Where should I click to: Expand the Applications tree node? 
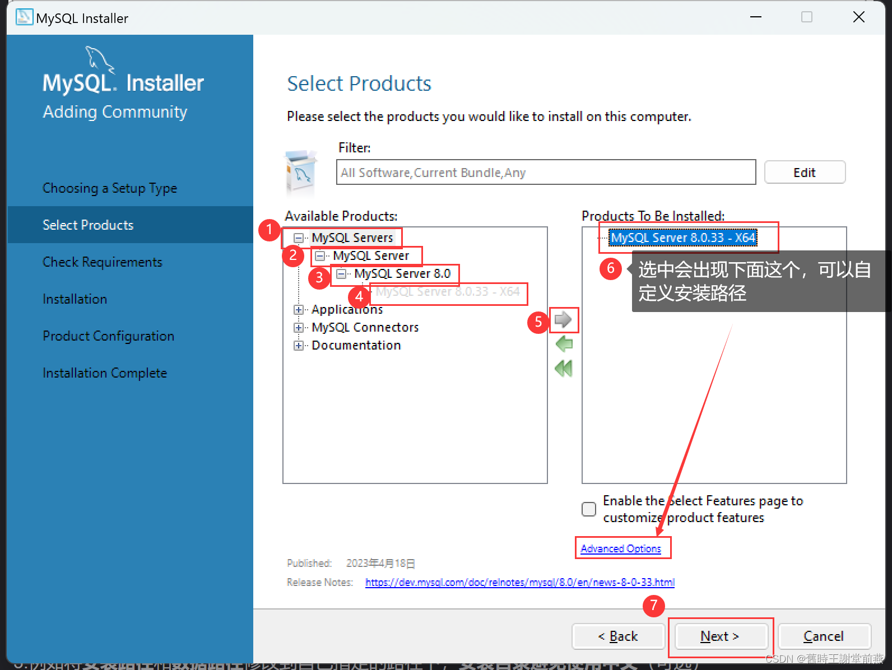(x=299, y=310)
